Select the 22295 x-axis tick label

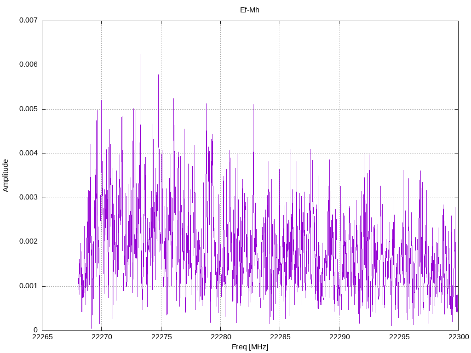coord(399,337)
